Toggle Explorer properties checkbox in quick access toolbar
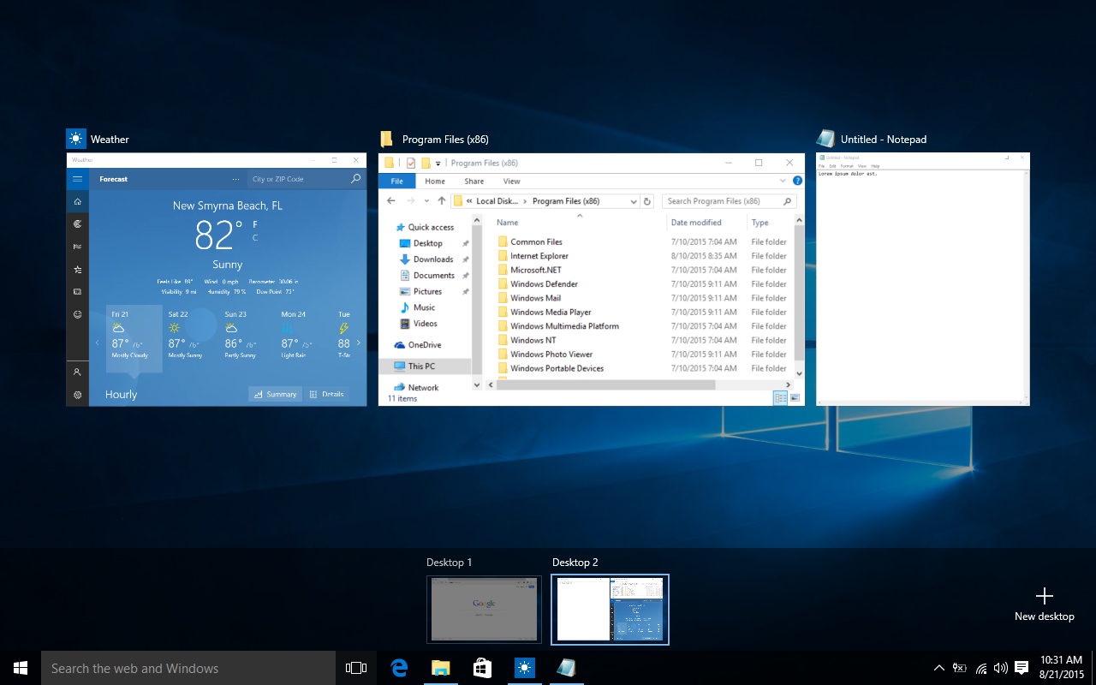Image resolution: width=1096 pixels, height=685 pixels. pyautogui.click(x=411, y=163)
